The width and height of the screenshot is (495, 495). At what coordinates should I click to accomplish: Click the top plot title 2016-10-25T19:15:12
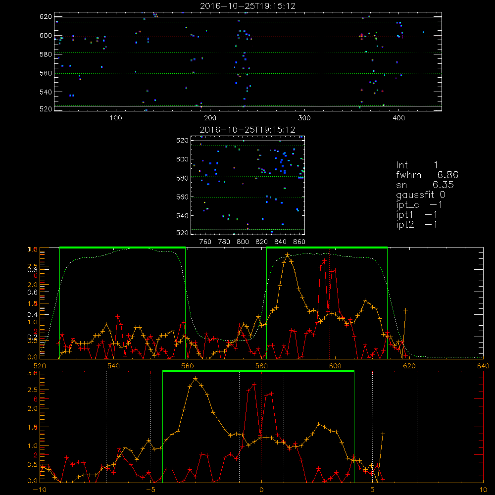[x=248, y=6]
